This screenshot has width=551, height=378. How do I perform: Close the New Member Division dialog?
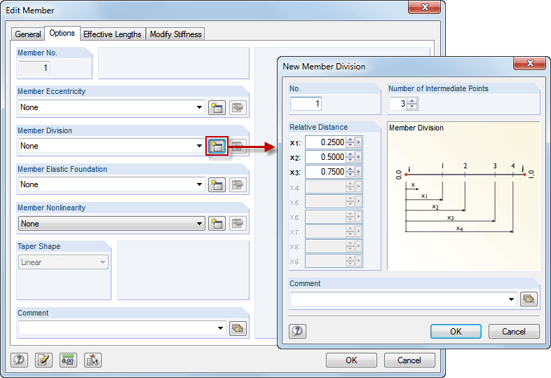point(530,63)
